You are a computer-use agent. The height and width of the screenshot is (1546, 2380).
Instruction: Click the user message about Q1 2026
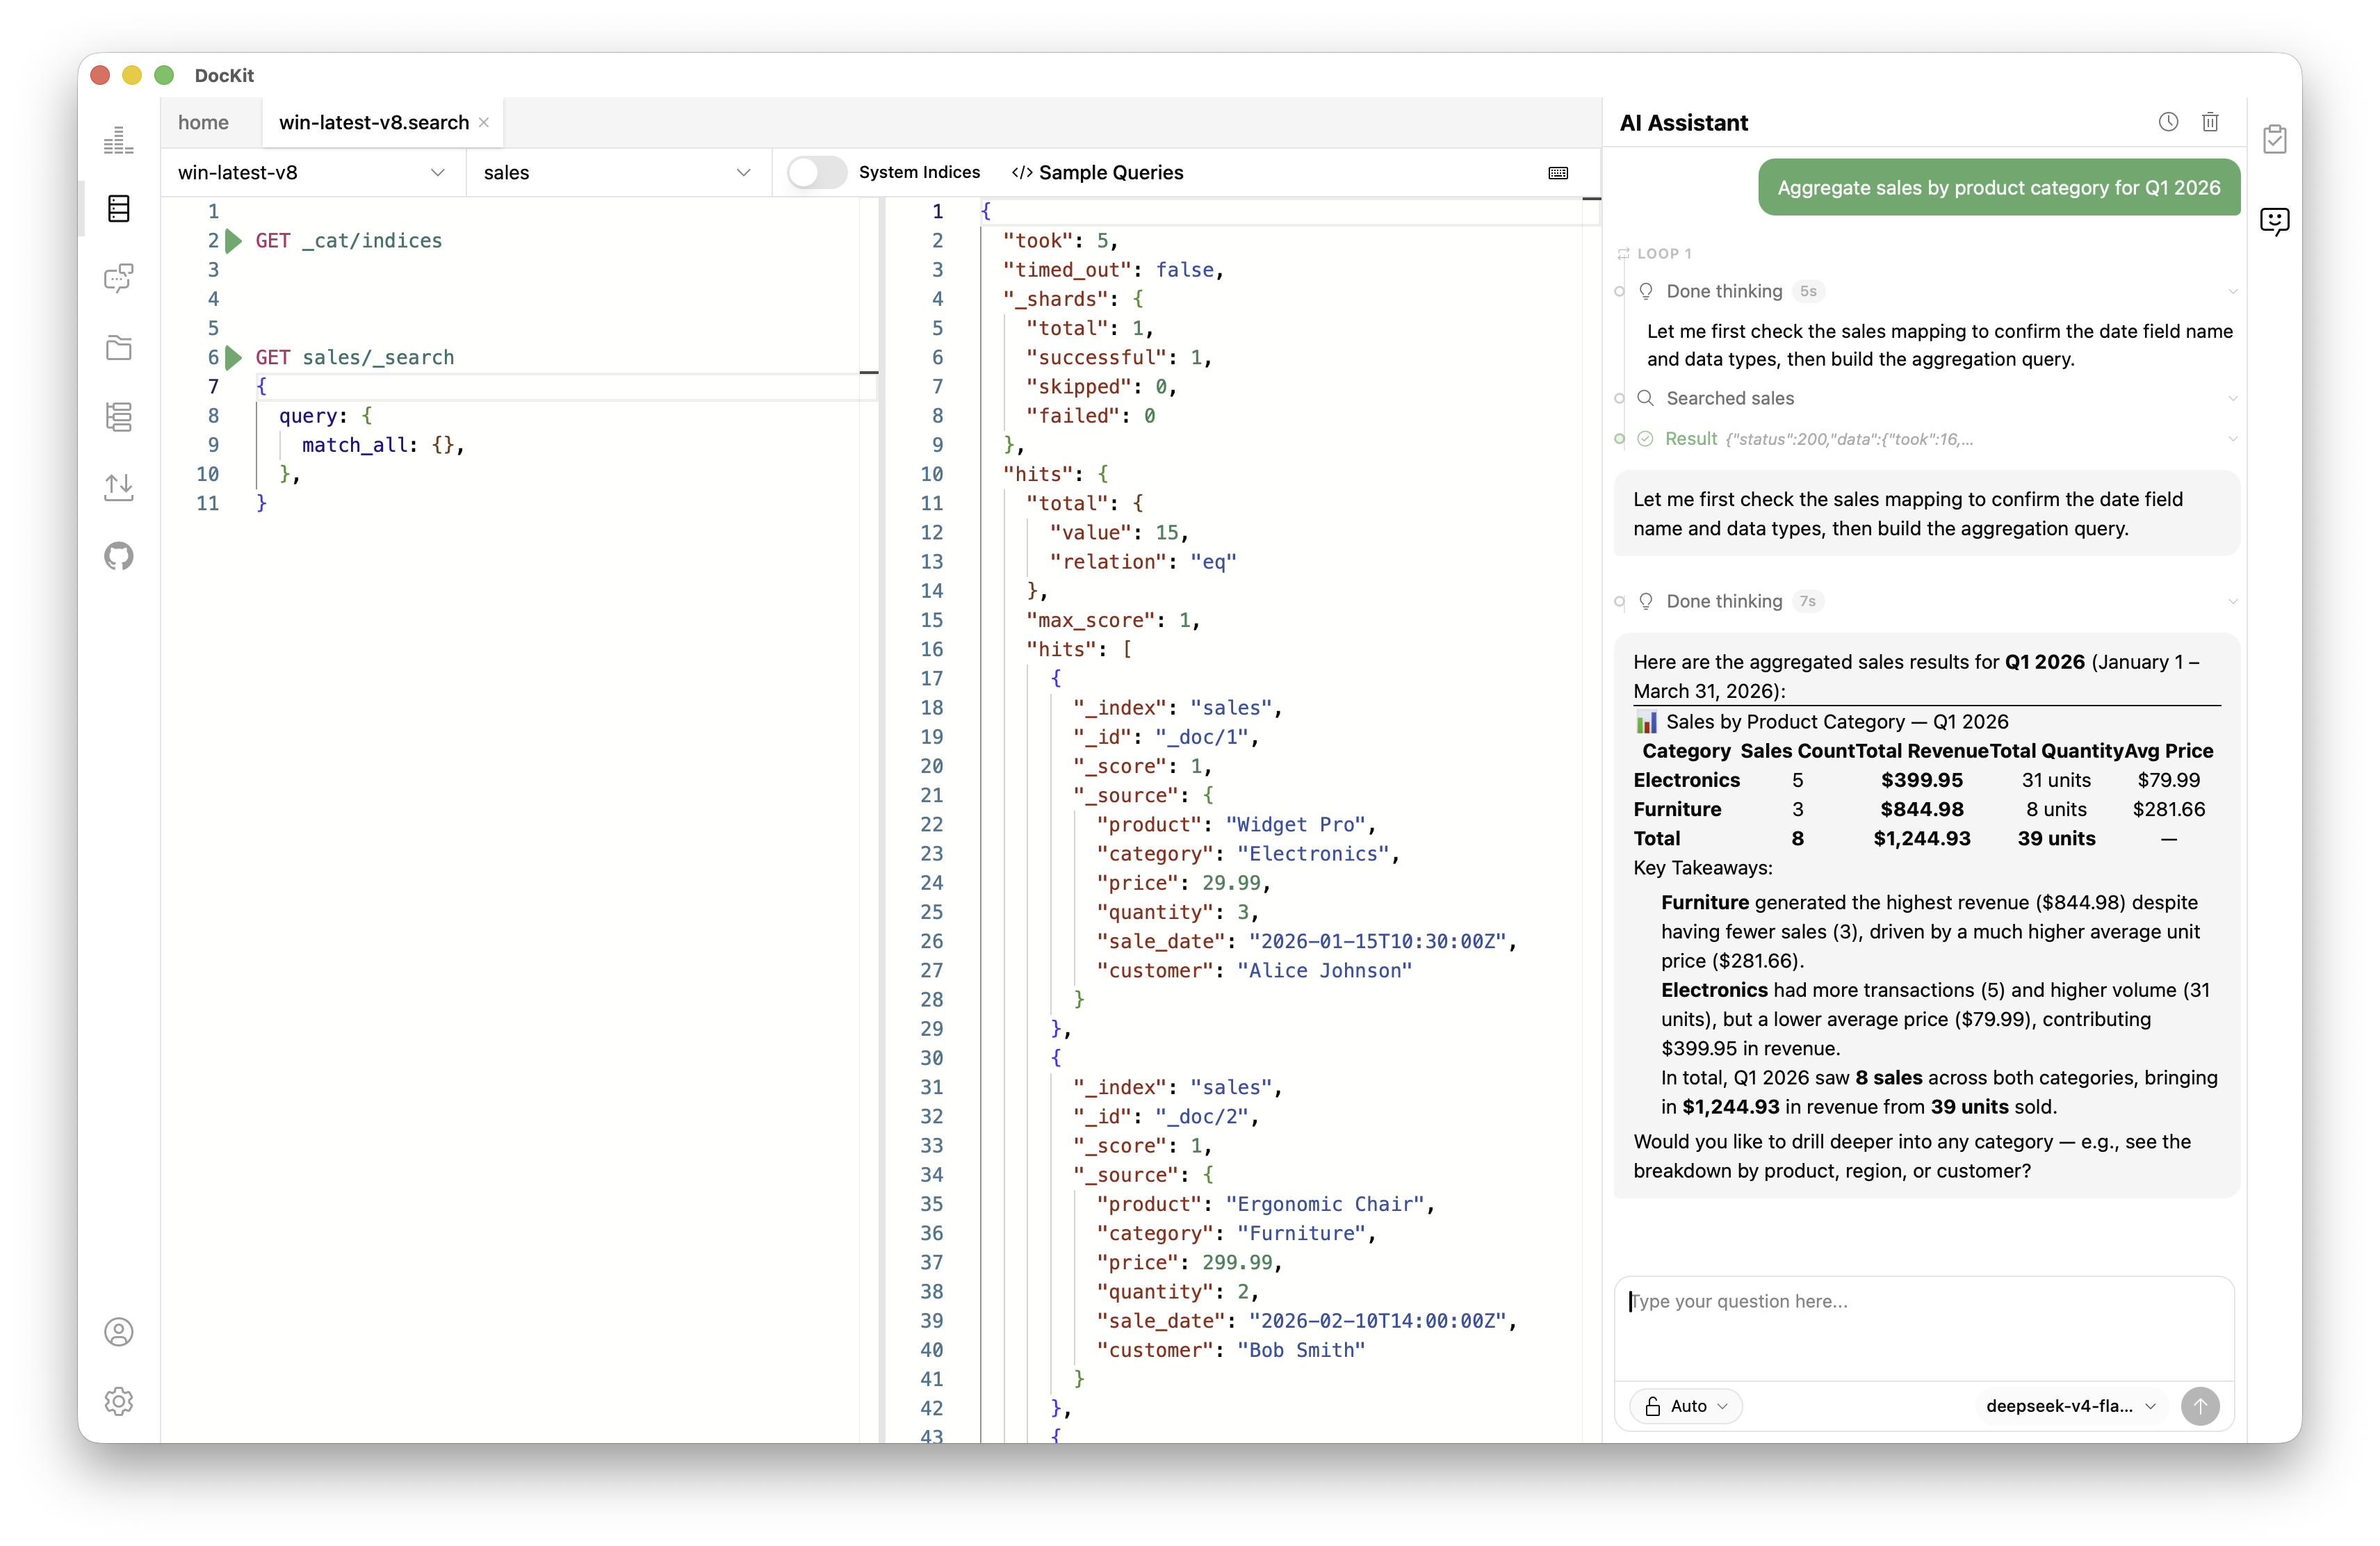(1999, 188)
